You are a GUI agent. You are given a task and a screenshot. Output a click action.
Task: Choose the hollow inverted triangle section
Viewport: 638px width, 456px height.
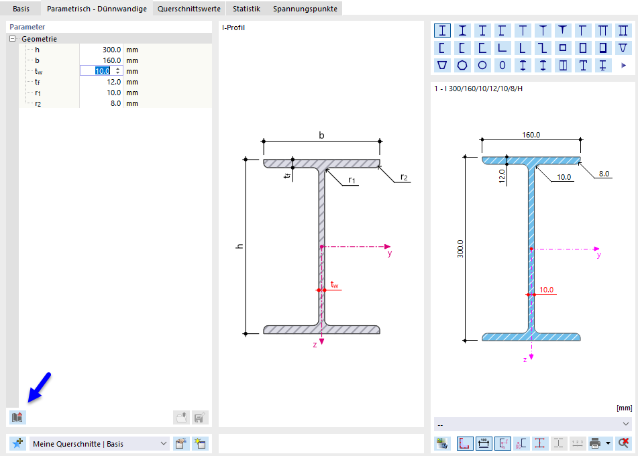623,48
